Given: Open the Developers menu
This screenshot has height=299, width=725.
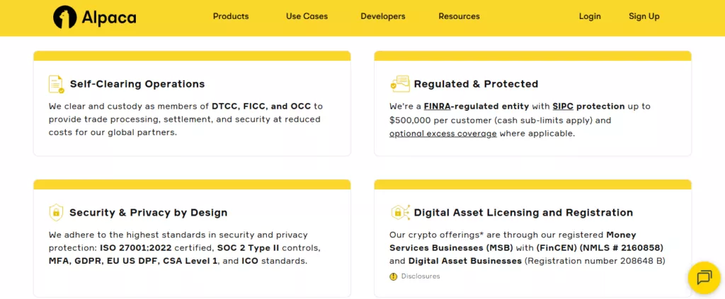Looking at the screenshot, I should click(x=383, y=16).
